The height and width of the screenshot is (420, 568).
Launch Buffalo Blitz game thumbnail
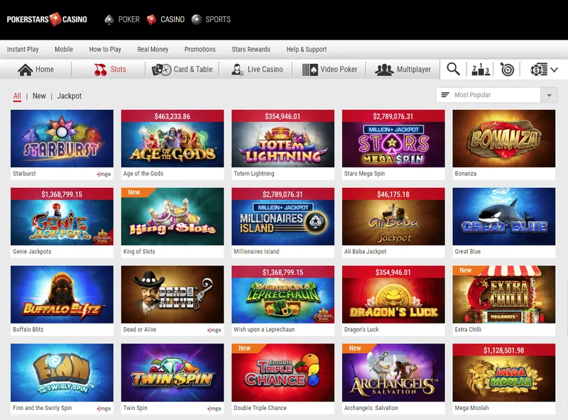[62, 294]
